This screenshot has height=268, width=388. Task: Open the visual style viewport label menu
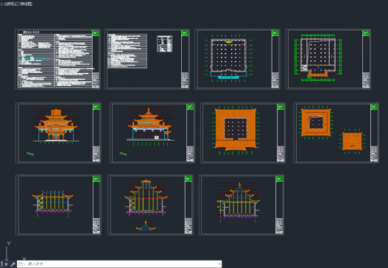24,4
